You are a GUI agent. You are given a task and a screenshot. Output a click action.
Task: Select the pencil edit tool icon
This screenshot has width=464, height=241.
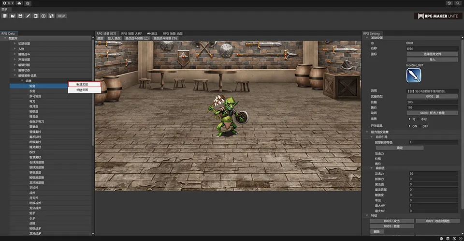click(x=28, y=16)
